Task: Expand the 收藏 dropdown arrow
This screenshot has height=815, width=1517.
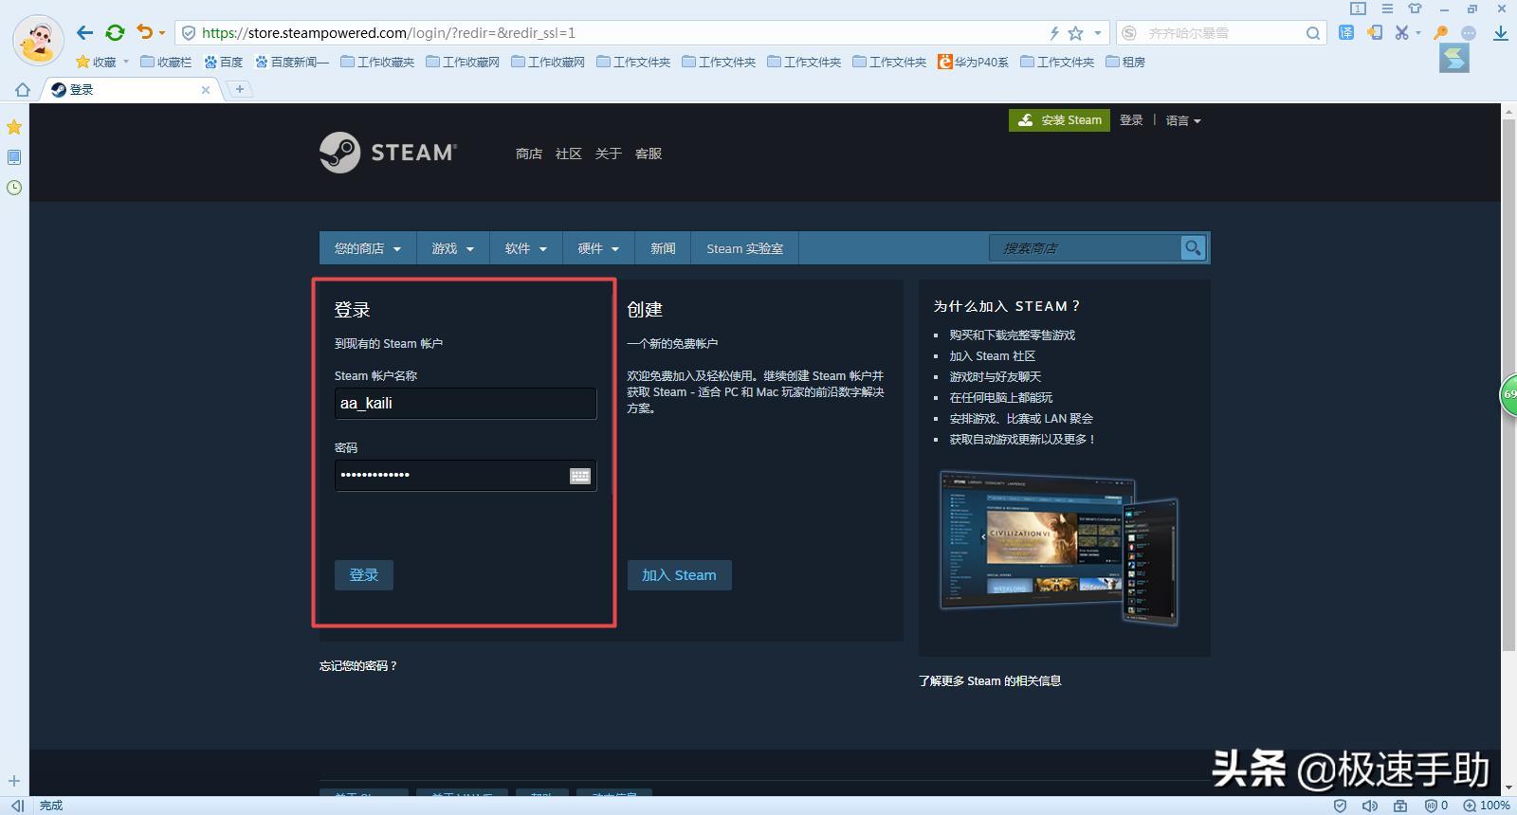Action: click(x=126, y=62)
